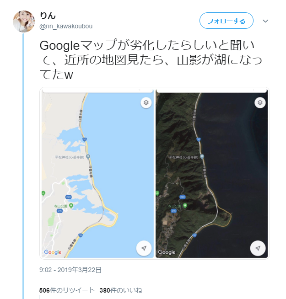The height and width of the screenshot is (299, 286).
Task: Open the @rin_kawakoubou profile handle
Action: pos(66,26)
